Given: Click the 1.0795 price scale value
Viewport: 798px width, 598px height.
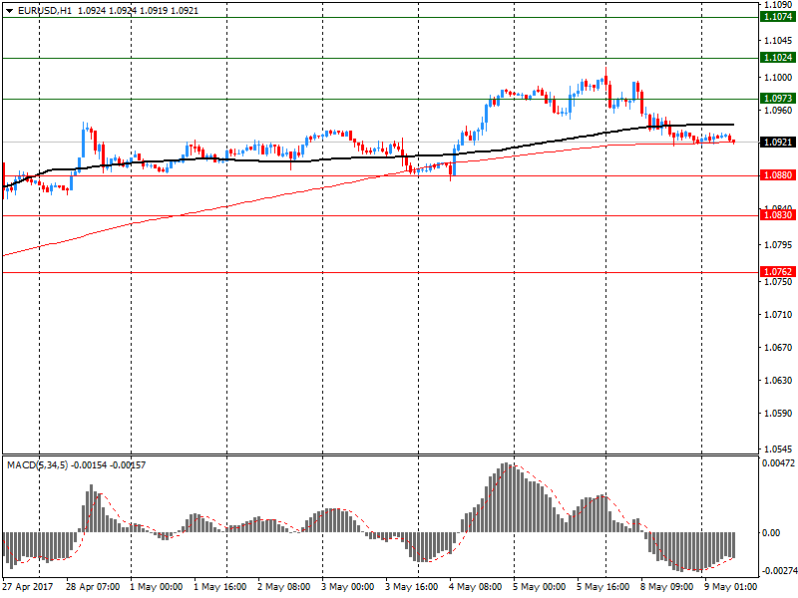Looking at the screenshot, I should click(778, 245).
